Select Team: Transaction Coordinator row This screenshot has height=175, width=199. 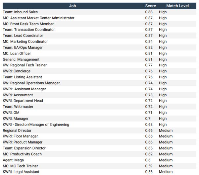tap(99, 30)
